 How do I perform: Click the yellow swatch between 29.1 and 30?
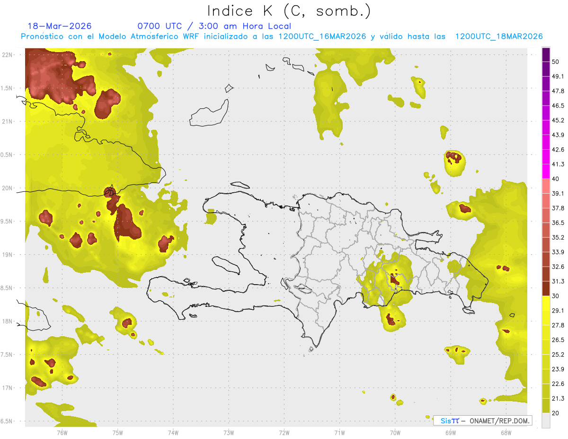pos(546,303)
